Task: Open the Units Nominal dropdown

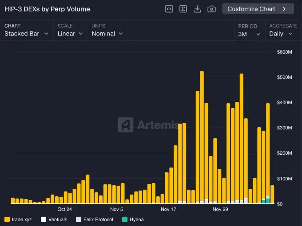Action: click(x=107, y=34)
